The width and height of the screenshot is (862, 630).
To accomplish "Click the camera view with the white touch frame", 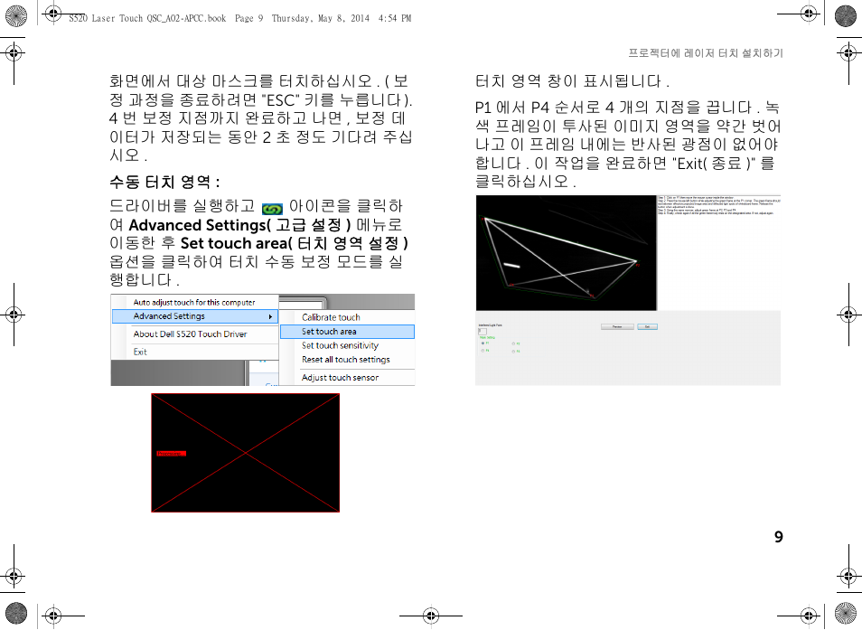I will click(x=566, y=253).
